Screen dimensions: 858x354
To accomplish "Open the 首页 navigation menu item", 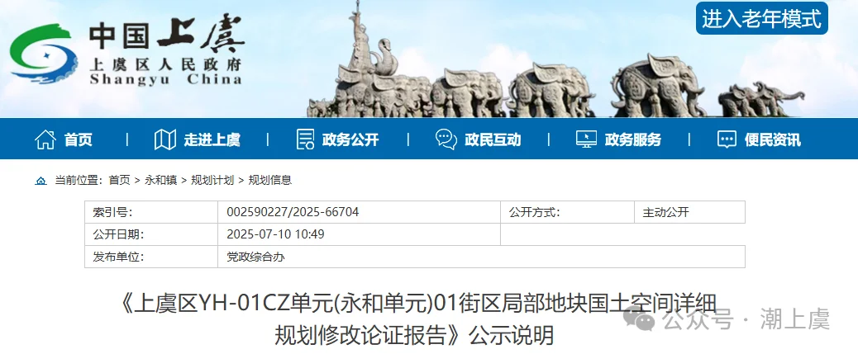I will click(78, 139).
